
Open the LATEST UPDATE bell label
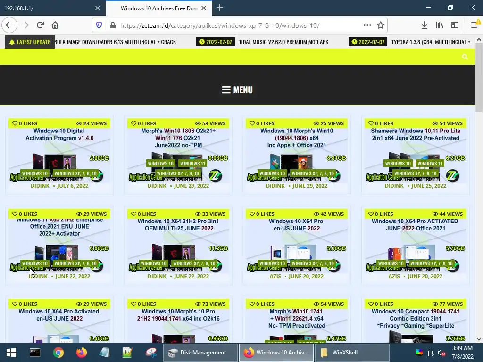[x=30, y=42]
